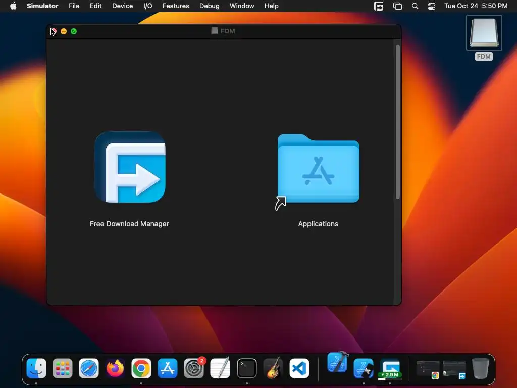
Task: Open TextEdit from the Dock
Action: pyautogui.click(x=220, y=368)
